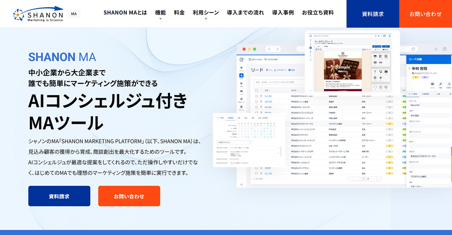Switch to the 送信・変更履歴 tab in the activity panel
Screen dimensions: 452x235
coord(263,118)
